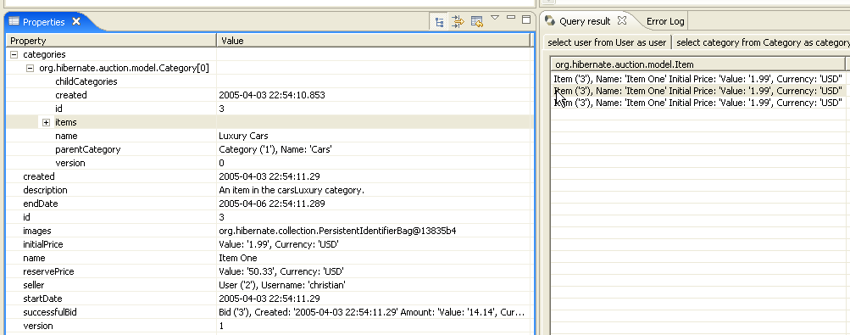The width and height of the screenshot is (850, 335).
Task: Select third Item ('3') query result row
Action: pyautogui.click(x=697, y=103)
